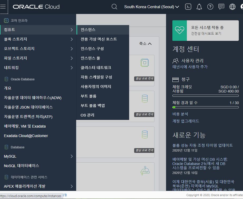
Task: Open the 컴퓨트 menu item
Action: (x=38, y=30)
